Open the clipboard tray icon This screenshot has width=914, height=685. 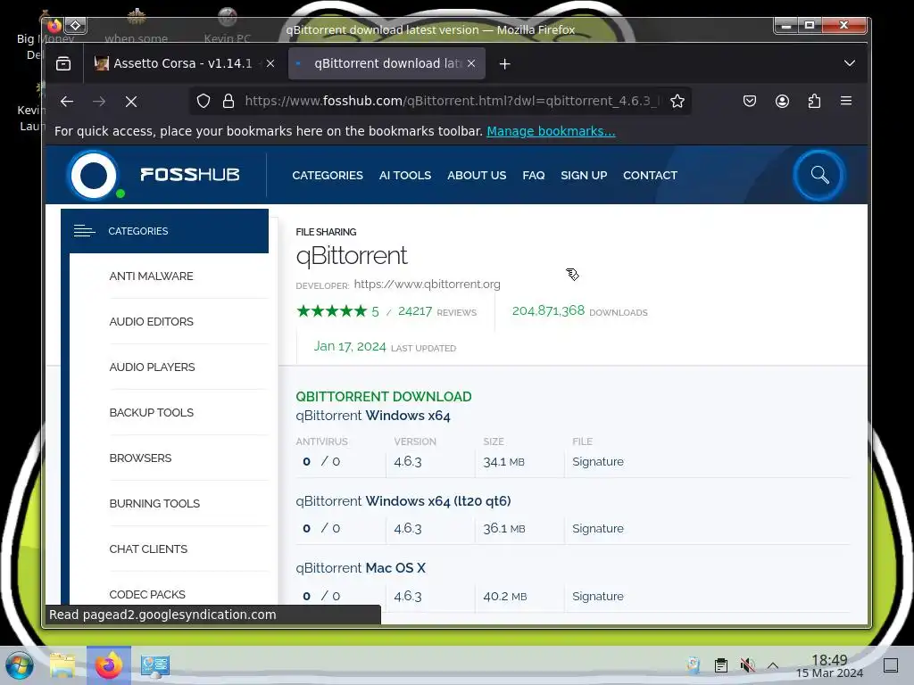click(721, 665)
